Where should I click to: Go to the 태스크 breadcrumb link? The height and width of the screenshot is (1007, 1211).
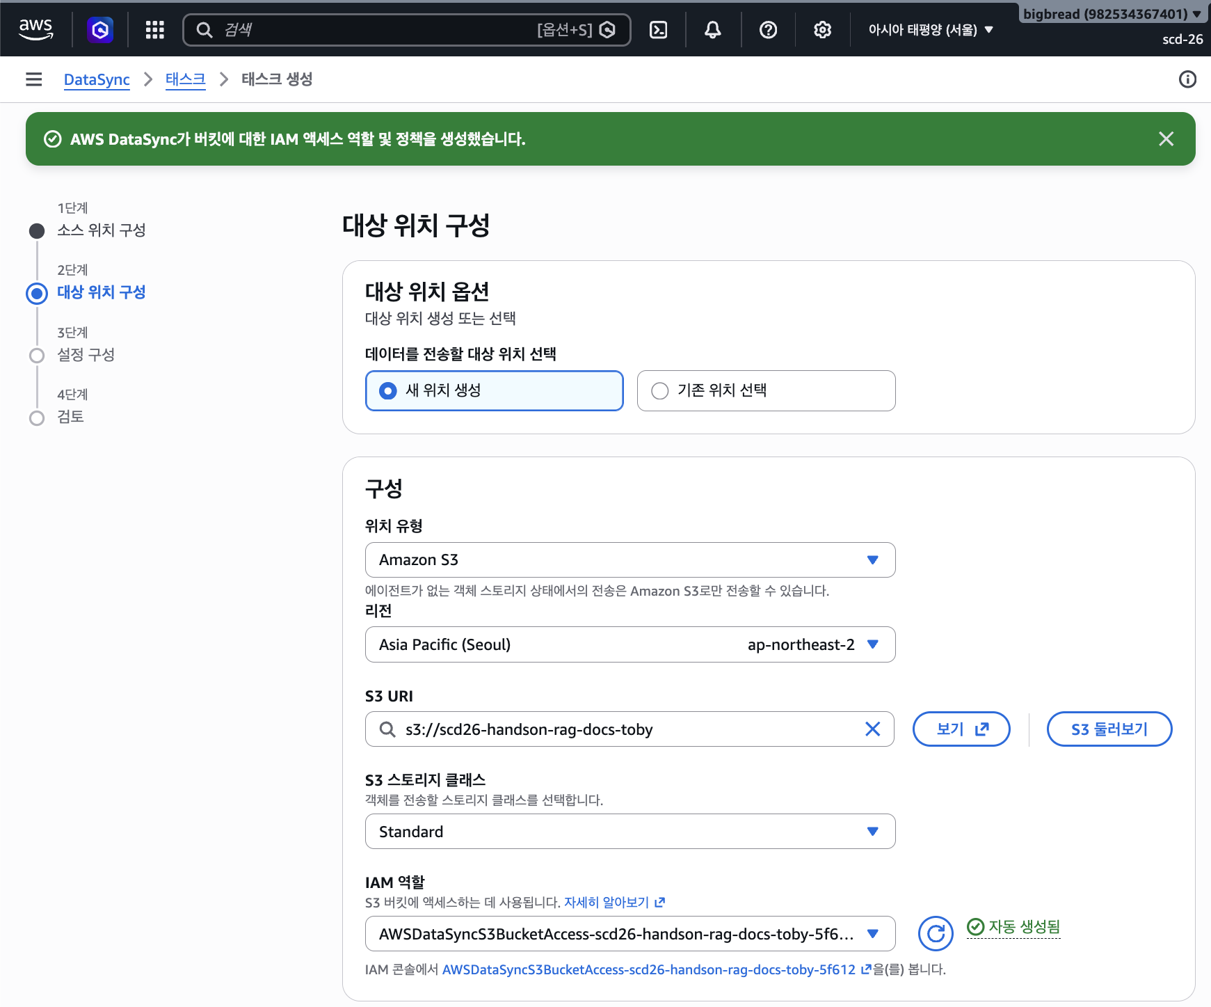tap(185, 79)
